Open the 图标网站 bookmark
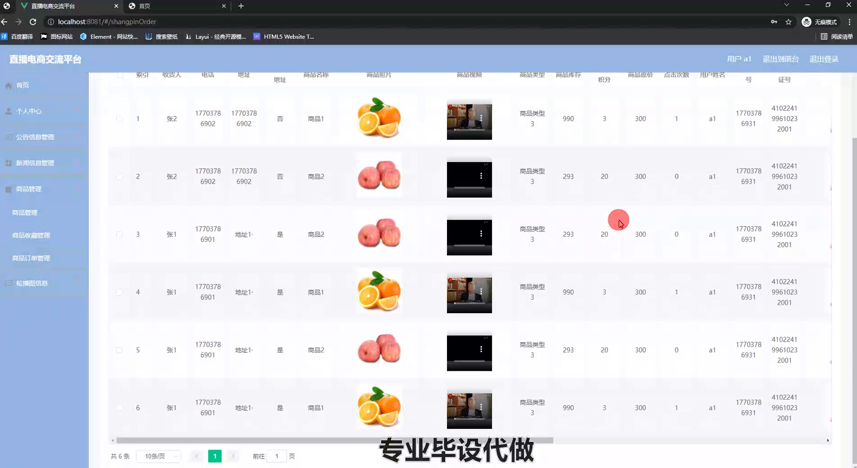 point(57,36)
